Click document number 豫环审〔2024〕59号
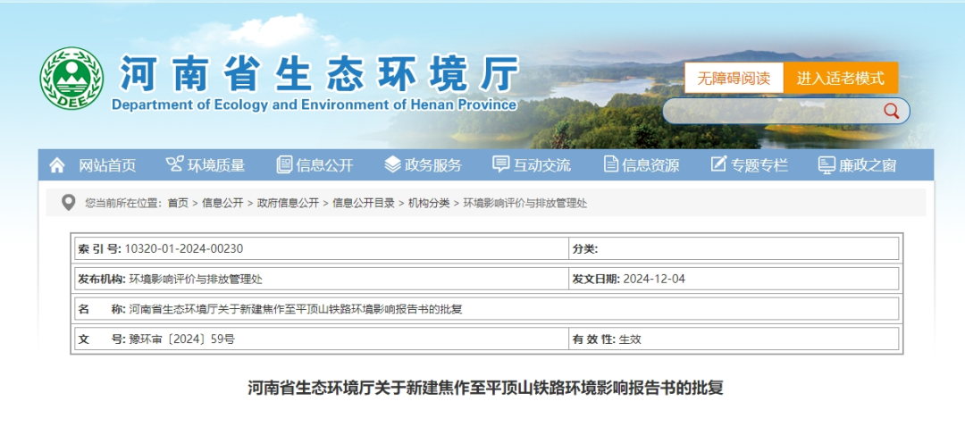 point(181,339)
